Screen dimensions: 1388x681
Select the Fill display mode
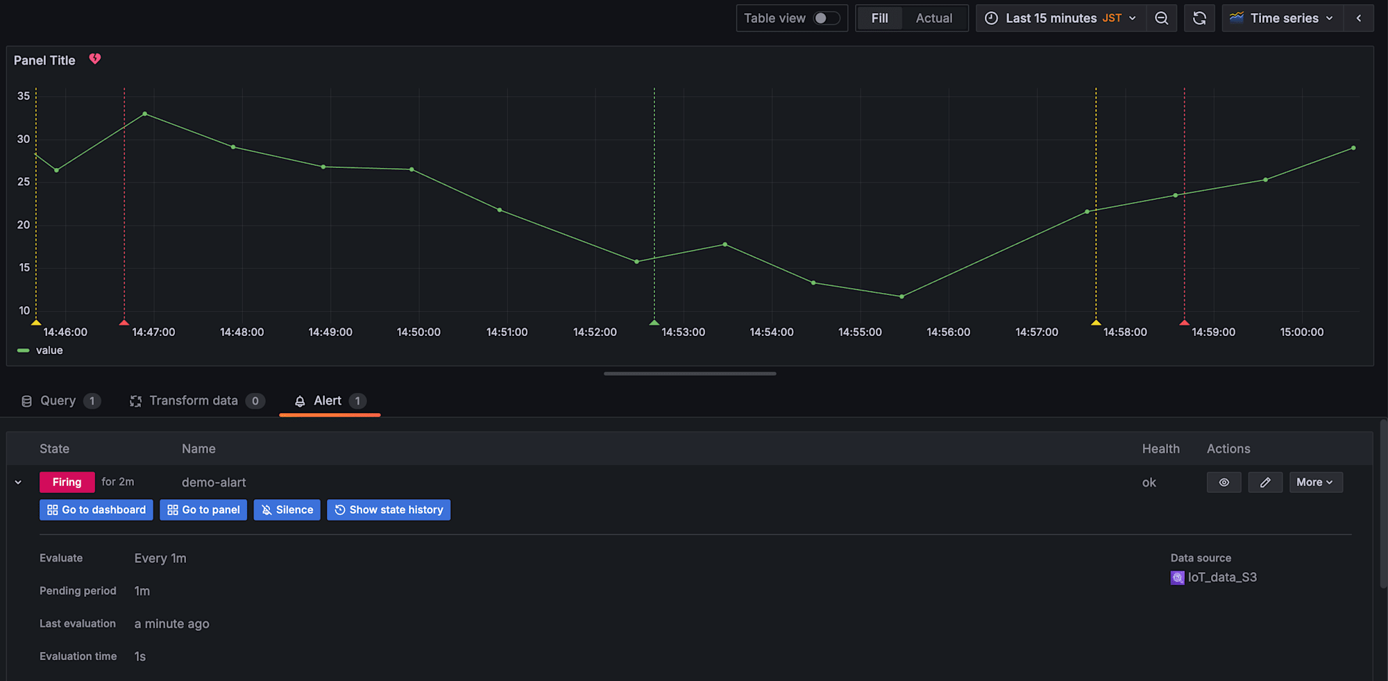pos(879,18)
